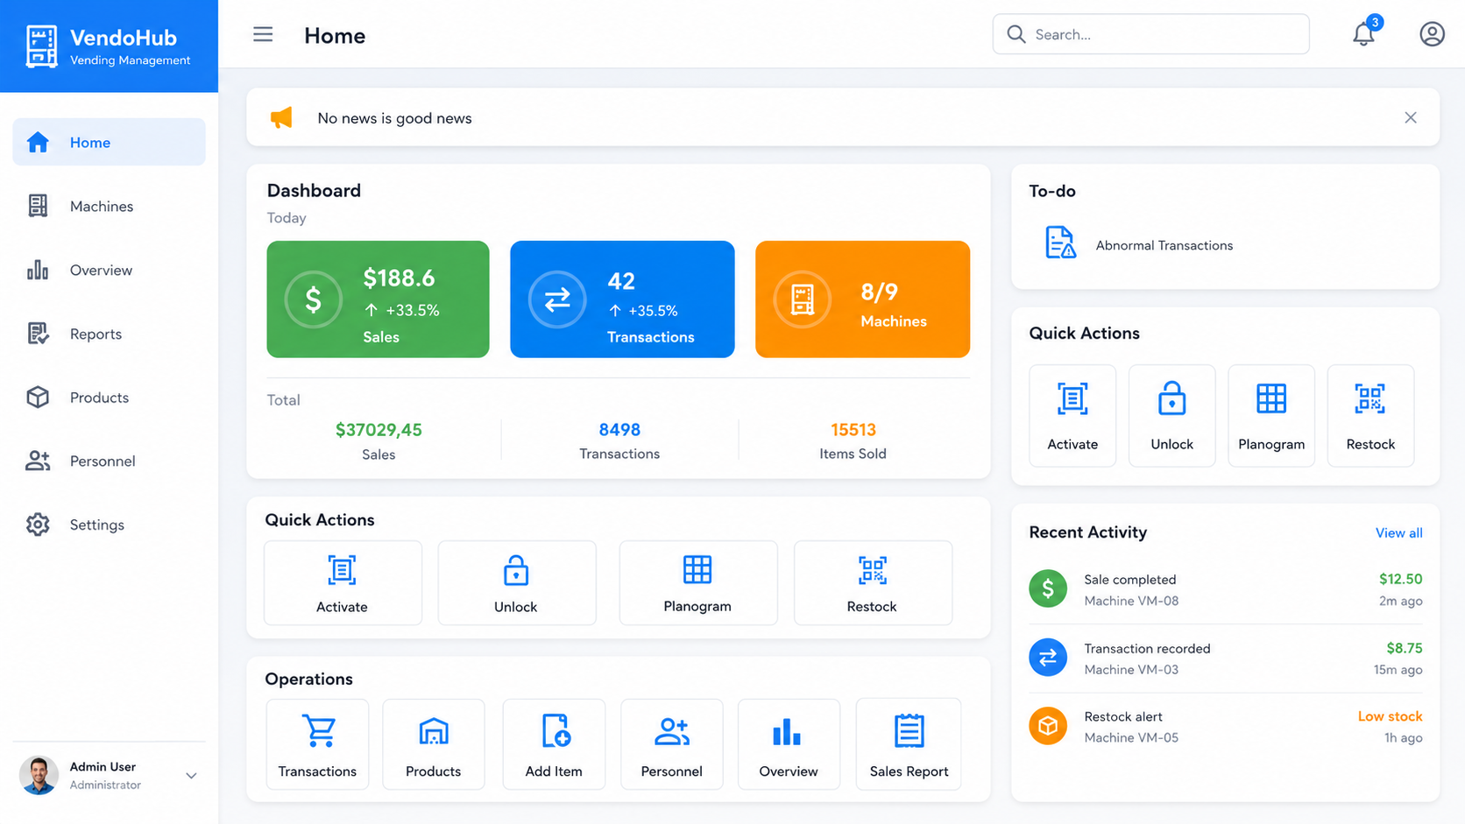1465x824 pixels.
Task: Open Overview bar chart in Operations
Action: [789, 744]
